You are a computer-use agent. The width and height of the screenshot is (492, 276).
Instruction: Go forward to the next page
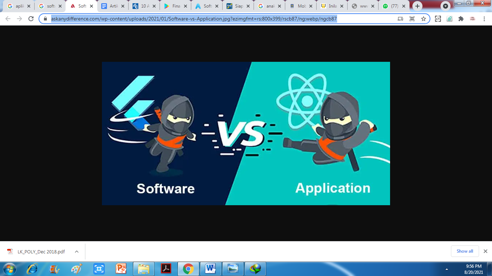[x=19, y=19]
